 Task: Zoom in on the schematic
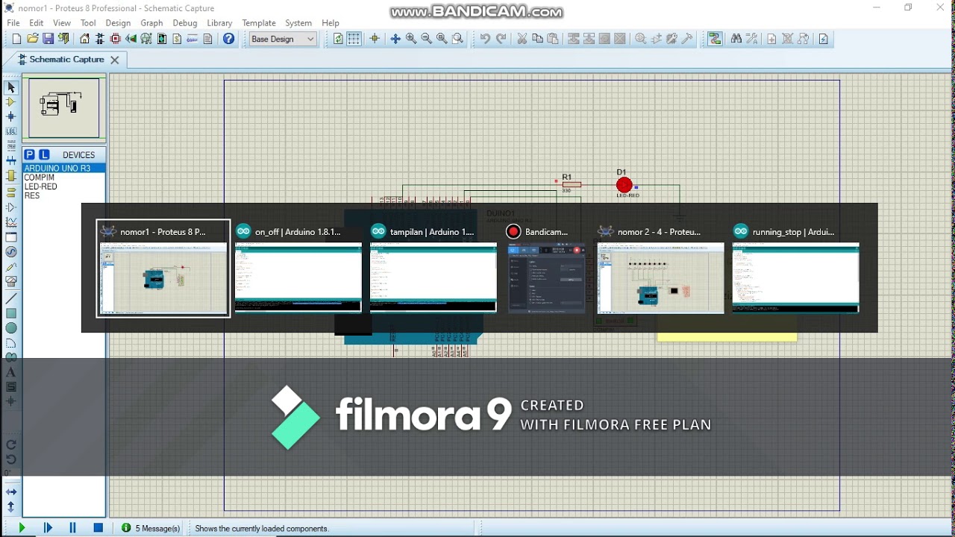(x=411, y=39)
